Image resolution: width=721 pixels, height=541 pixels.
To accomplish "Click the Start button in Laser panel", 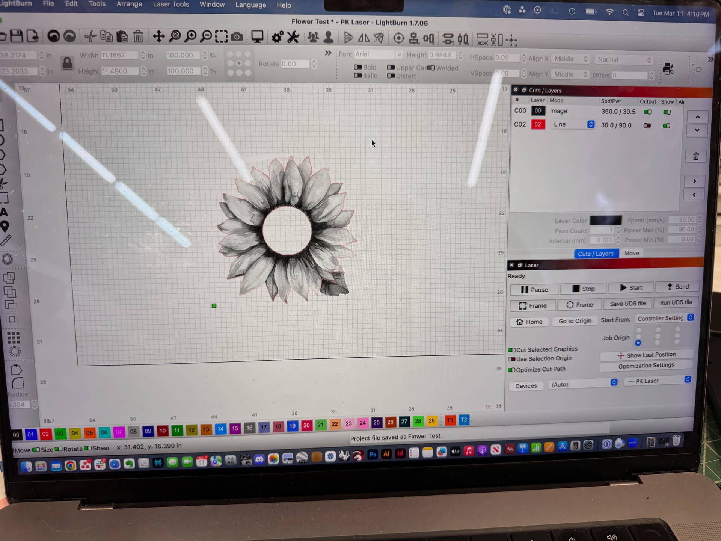I will 631,287.
